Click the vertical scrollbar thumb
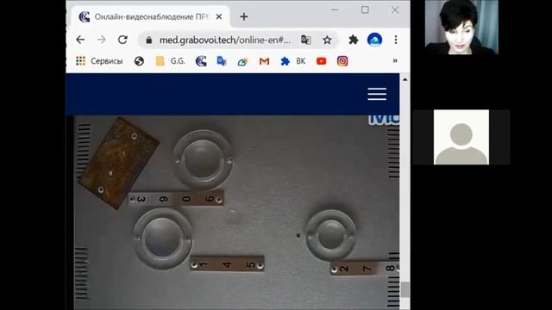This screenshot has width=552, height=310. click(405, 289)
